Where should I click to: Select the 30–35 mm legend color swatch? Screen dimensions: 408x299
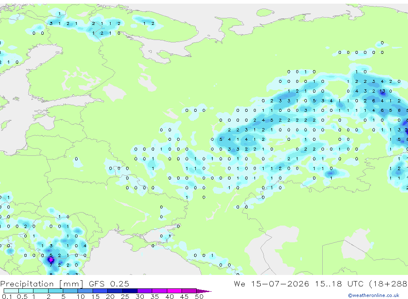pos(145,291)
